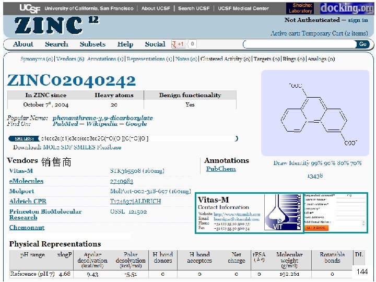Search analogs at 70% similarity
This screenshot has width=376, height=282.
click(356, 163)
